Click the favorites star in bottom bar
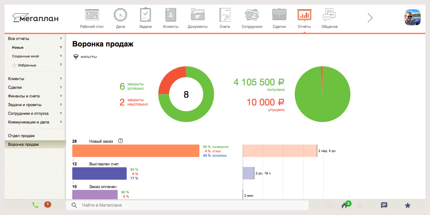 (408, 205)
